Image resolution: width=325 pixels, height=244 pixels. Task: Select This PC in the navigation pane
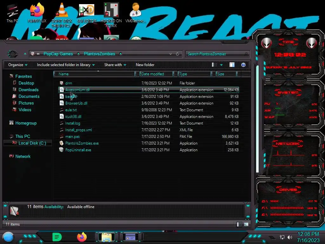pos(23,136)
